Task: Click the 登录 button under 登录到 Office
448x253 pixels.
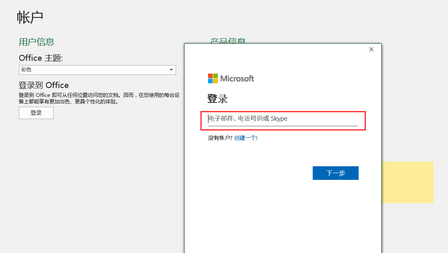Action: click(x=36, y=113)
